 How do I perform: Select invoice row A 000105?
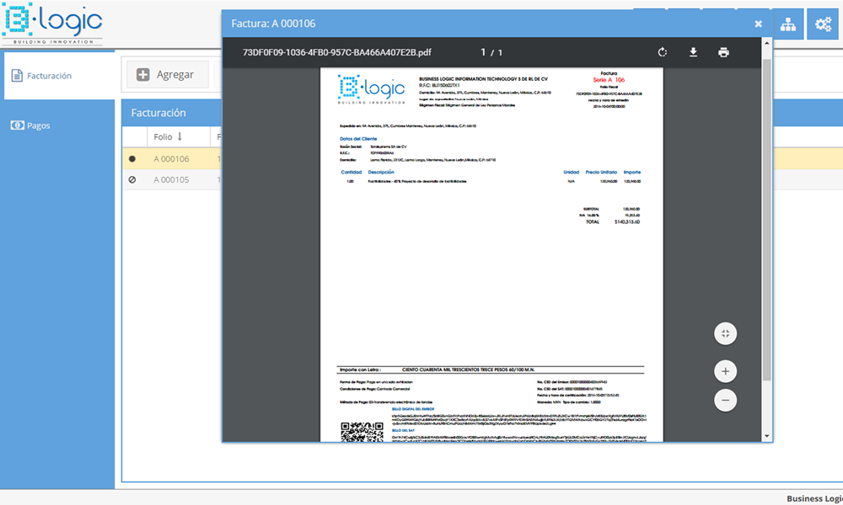[x=171, y=179]
